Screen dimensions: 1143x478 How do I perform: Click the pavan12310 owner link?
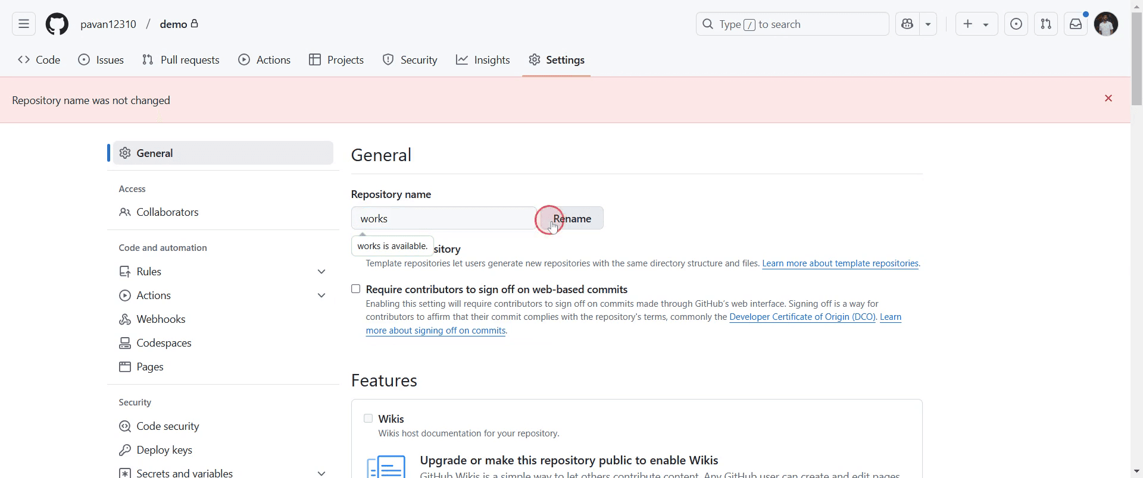click(x=108, y=24)
